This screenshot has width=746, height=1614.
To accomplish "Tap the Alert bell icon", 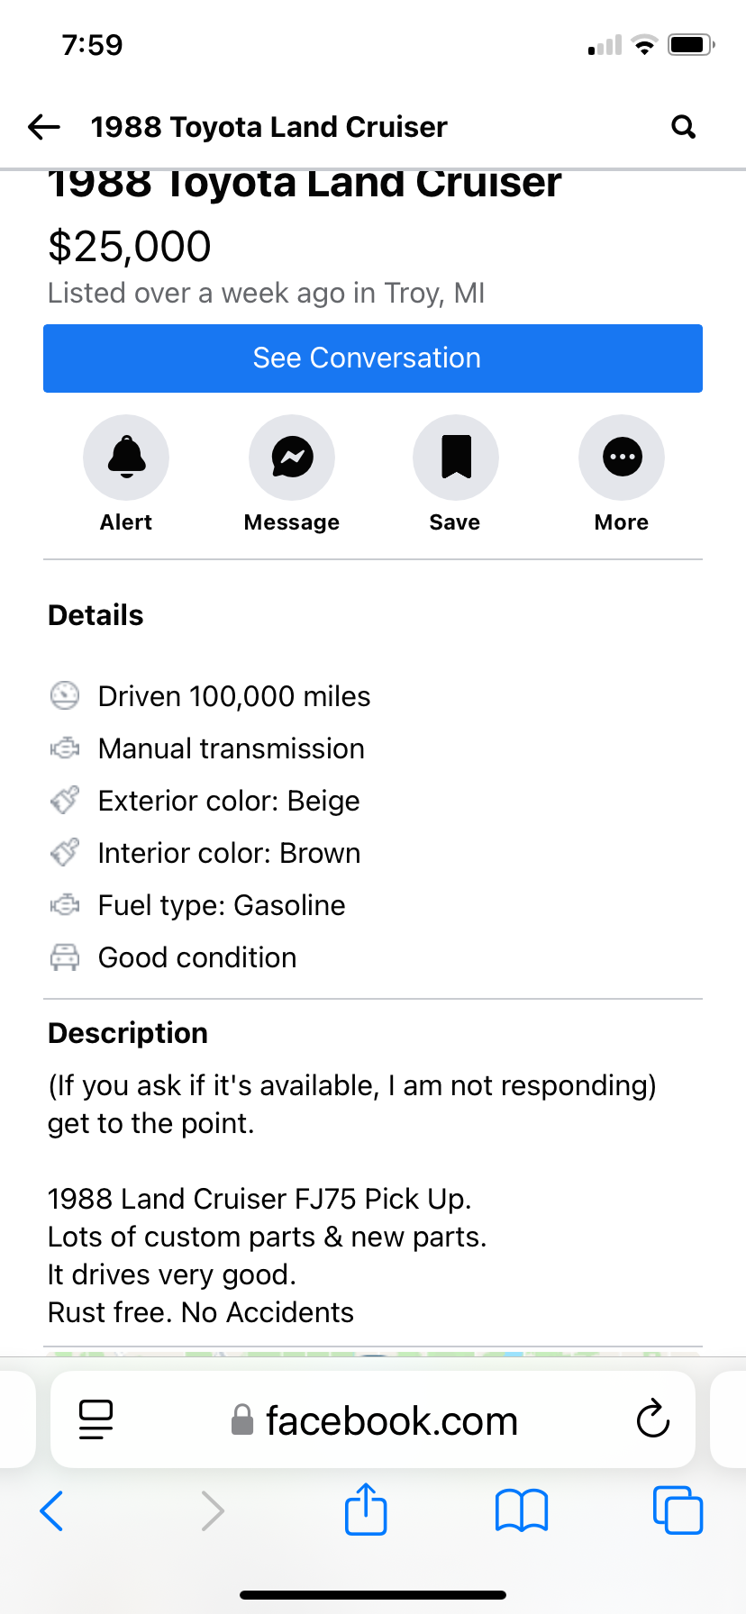I will click(126, 458).
